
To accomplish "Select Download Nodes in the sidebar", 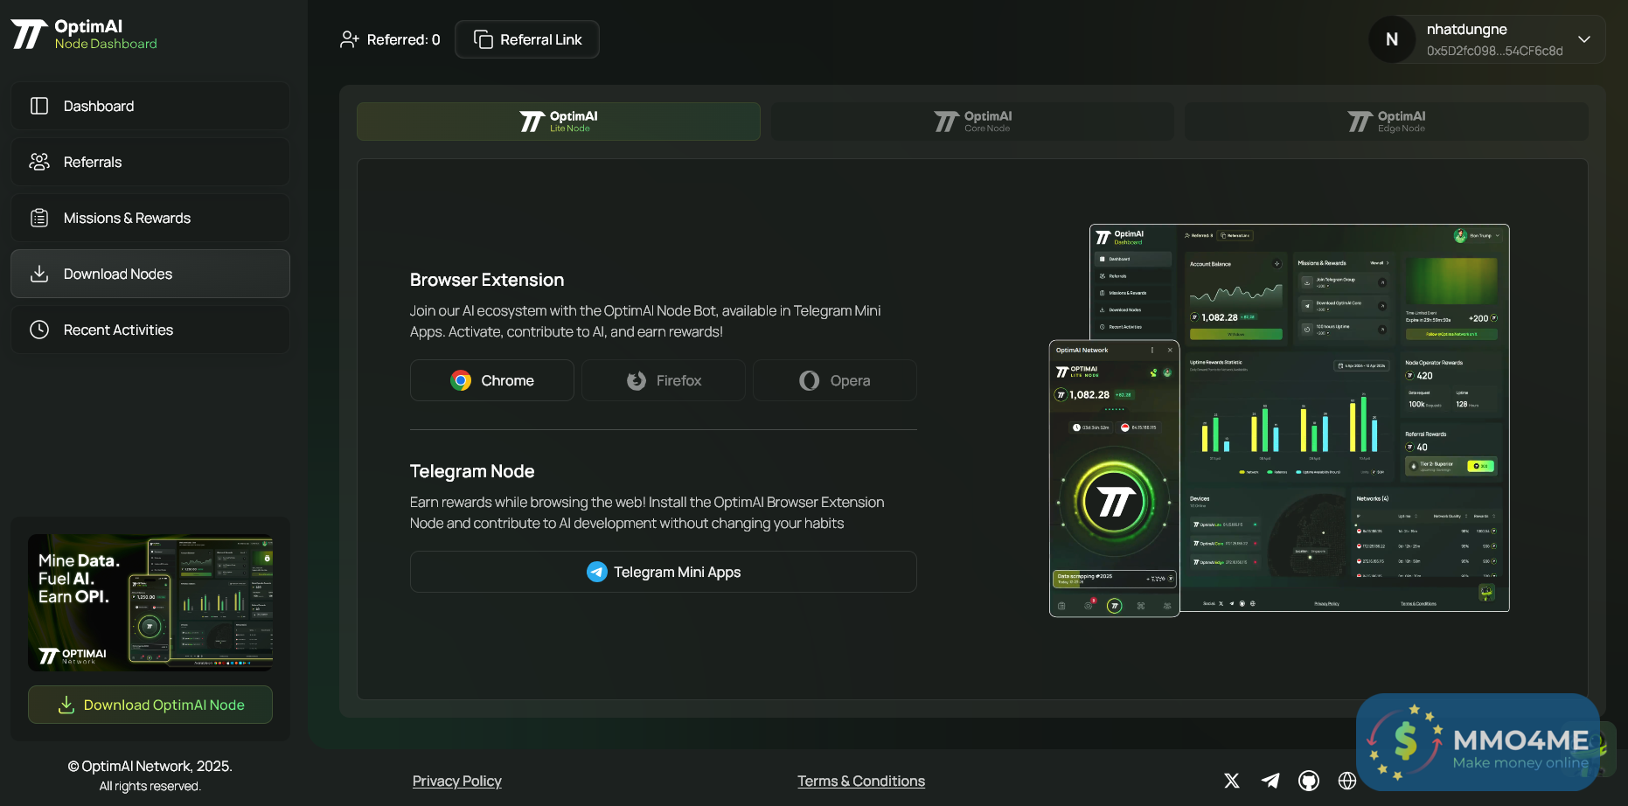I will (150, 274).
